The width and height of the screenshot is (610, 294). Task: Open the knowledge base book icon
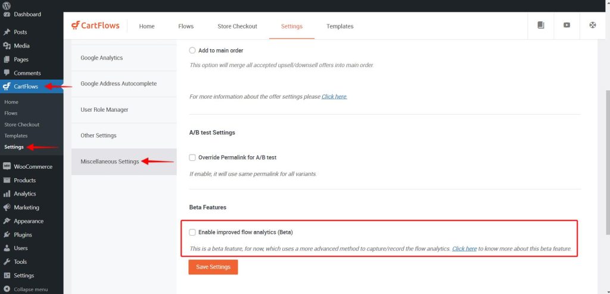[x=541, y=25]
